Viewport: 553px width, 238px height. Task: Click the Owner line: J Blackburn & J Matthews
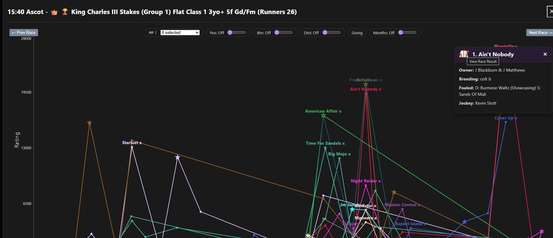click(492, 70)
